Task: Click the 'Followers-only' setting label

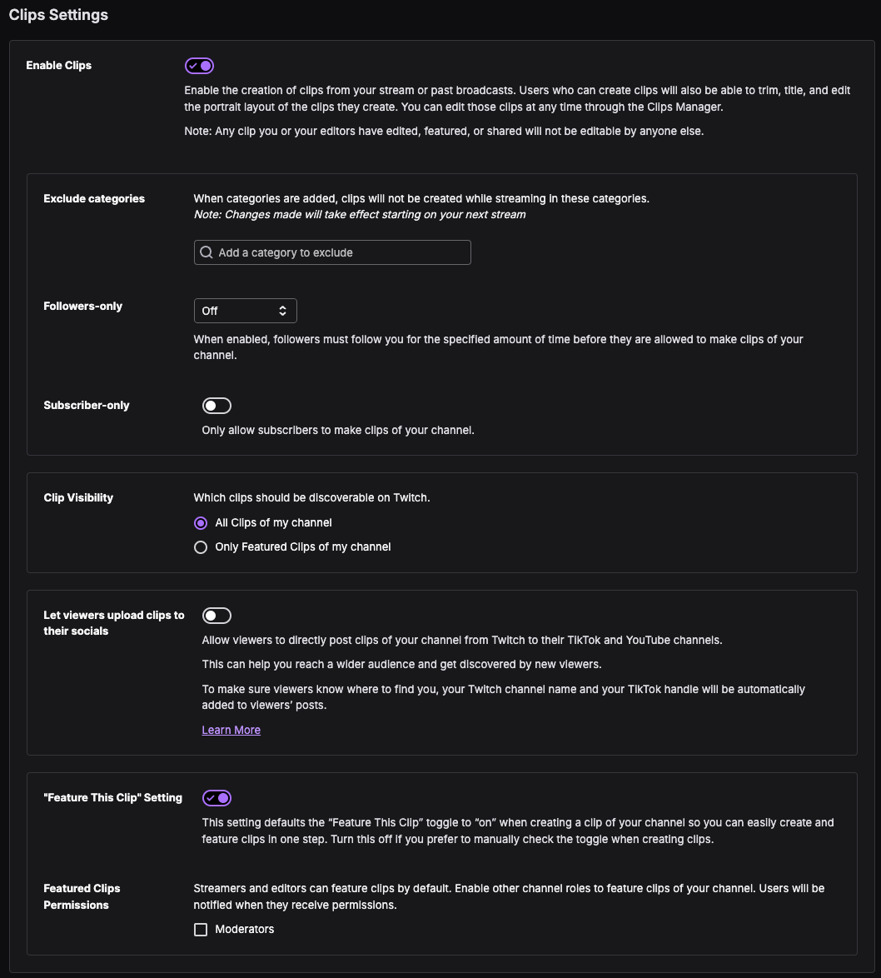Action: (83, 307)
